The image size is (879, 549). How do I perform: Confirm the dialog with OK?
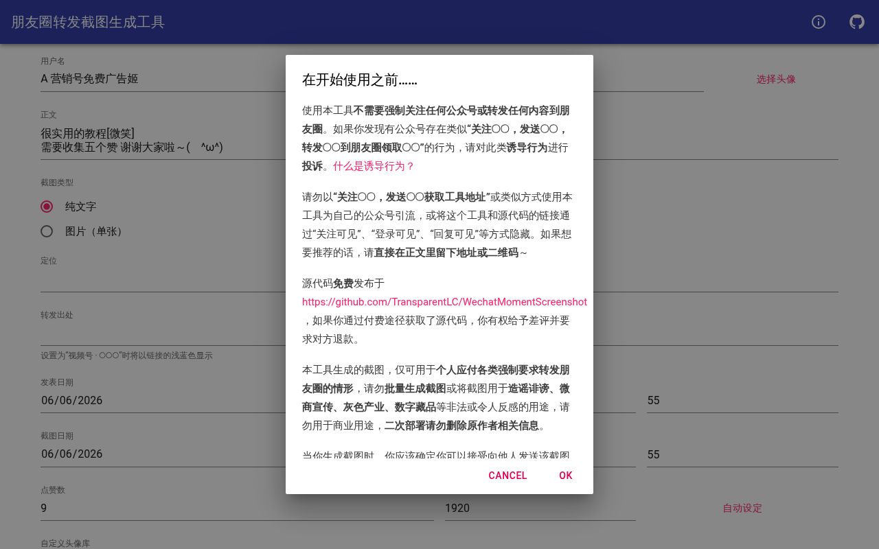pyautogui.click(x=565, y=476)
